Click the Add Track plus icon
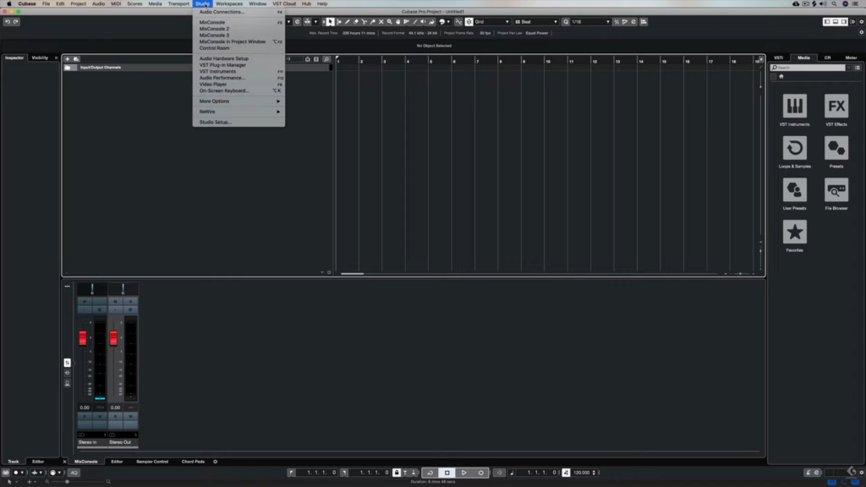This screenshot has height=487, width=866. (x=68, y=59)
